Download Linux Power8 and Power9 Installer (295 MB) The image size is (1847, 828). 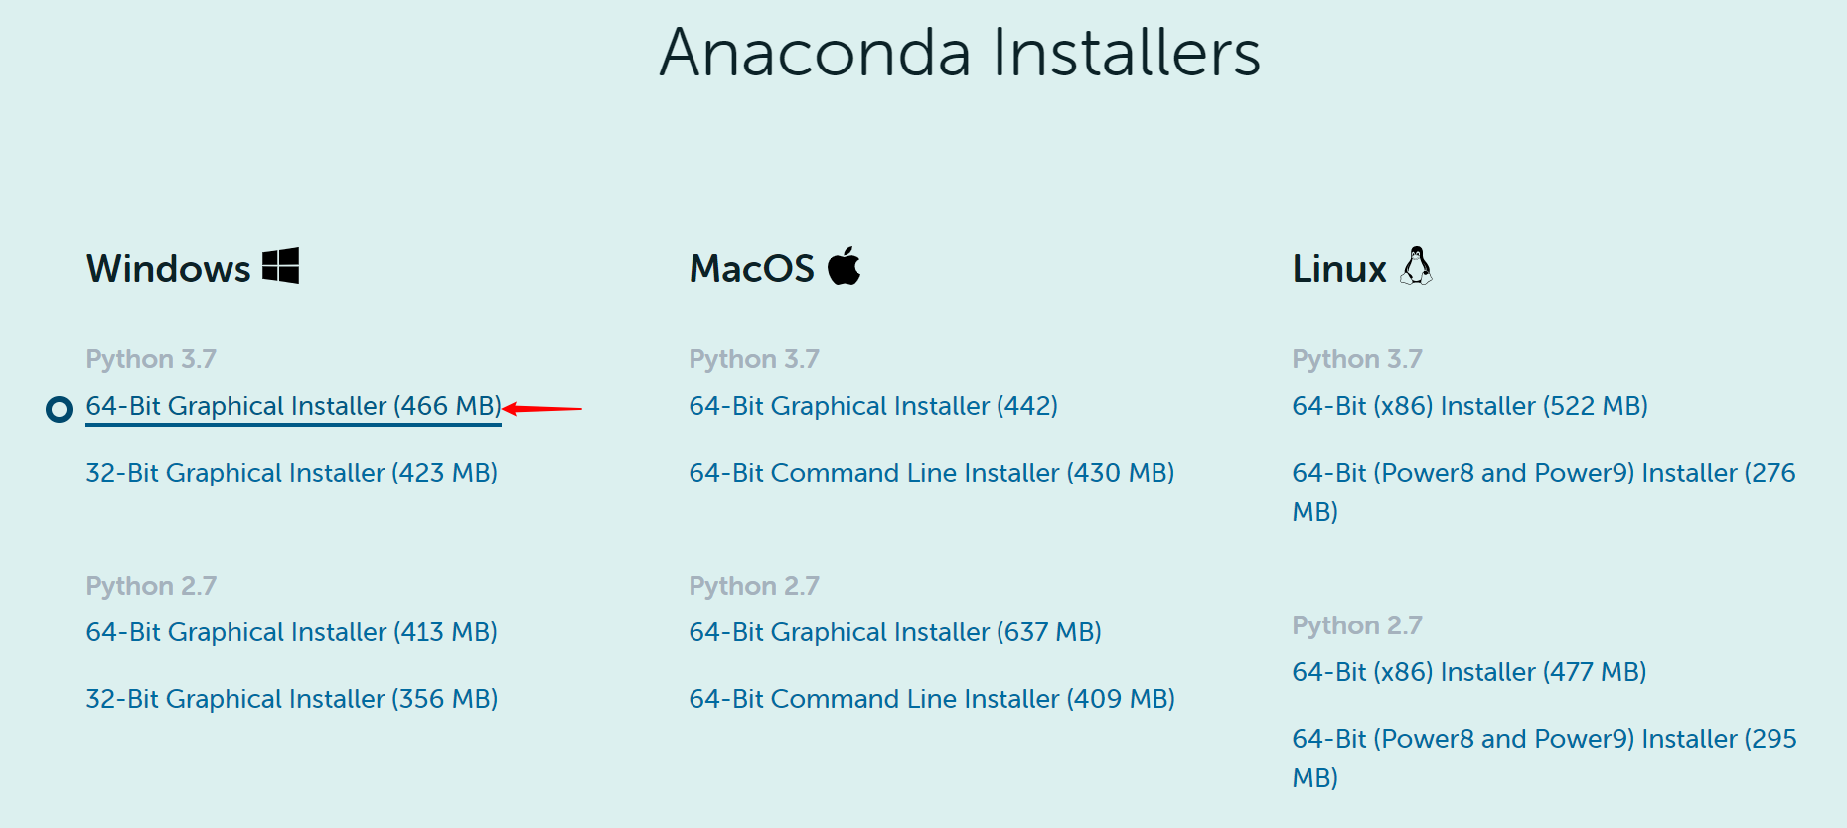pyautogui.click(x=1544, y=759)
